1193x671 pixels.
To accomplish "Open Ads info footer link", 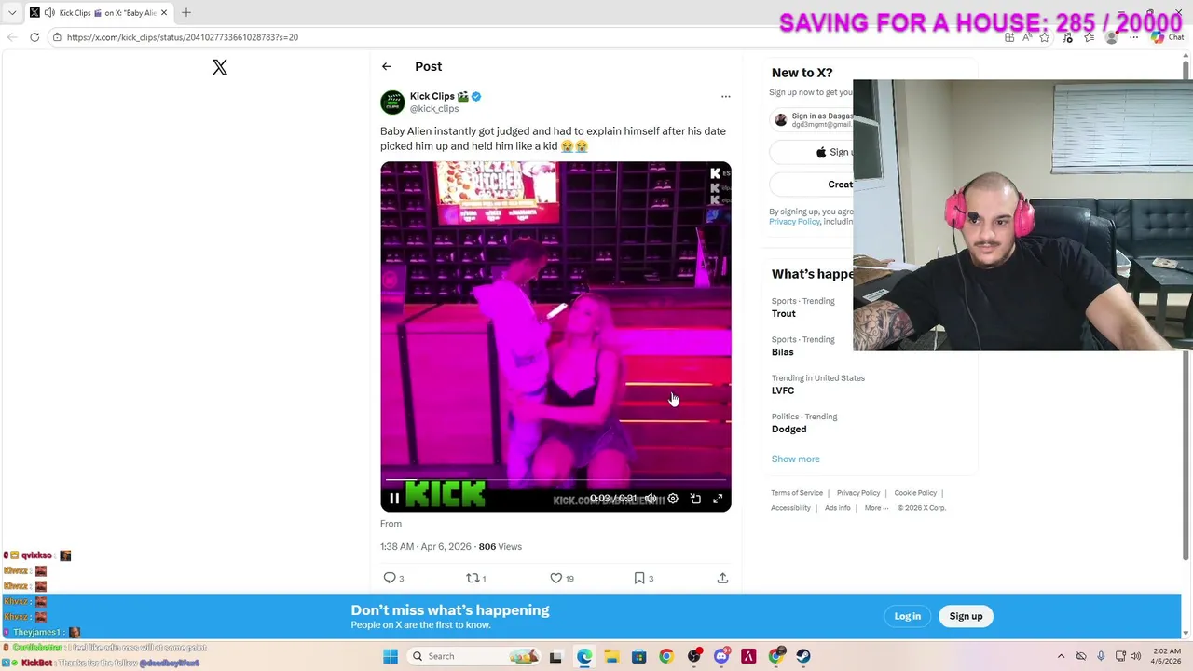I will click(837, 508).
